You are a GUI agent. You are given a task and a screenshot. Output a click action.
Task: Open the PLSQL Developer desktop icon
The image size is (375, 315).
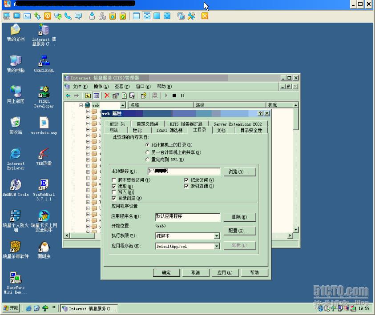44,97
